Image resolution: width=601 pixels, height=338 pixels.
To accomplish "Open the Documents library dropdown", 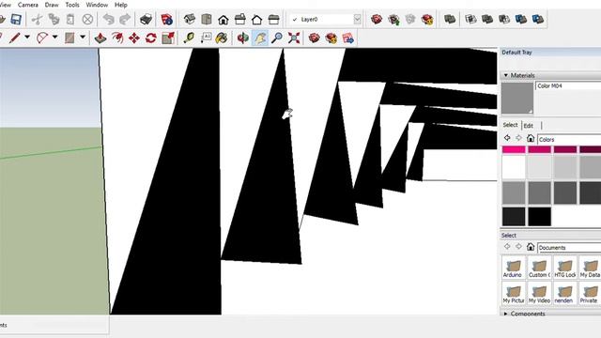I will 569,248.
